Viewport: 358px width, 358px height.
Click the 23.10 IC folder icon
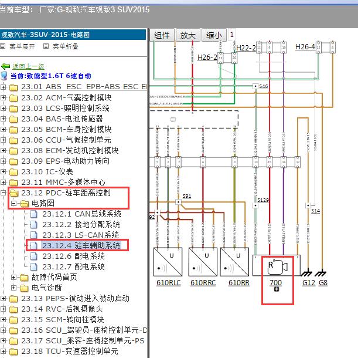coord(13,172)
